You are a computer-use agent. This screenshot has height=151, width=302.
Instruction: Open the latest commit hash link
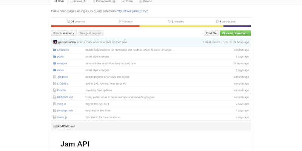click(227, 42)
